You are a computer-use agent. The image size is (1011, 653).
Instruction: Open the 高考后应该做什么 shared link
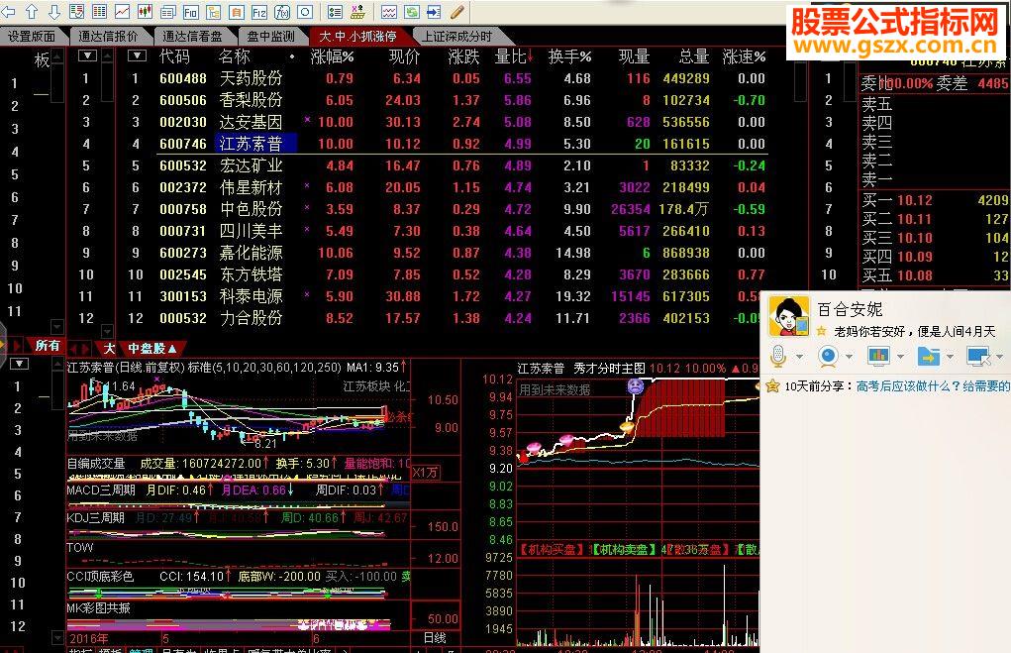[x=933, y=385]
